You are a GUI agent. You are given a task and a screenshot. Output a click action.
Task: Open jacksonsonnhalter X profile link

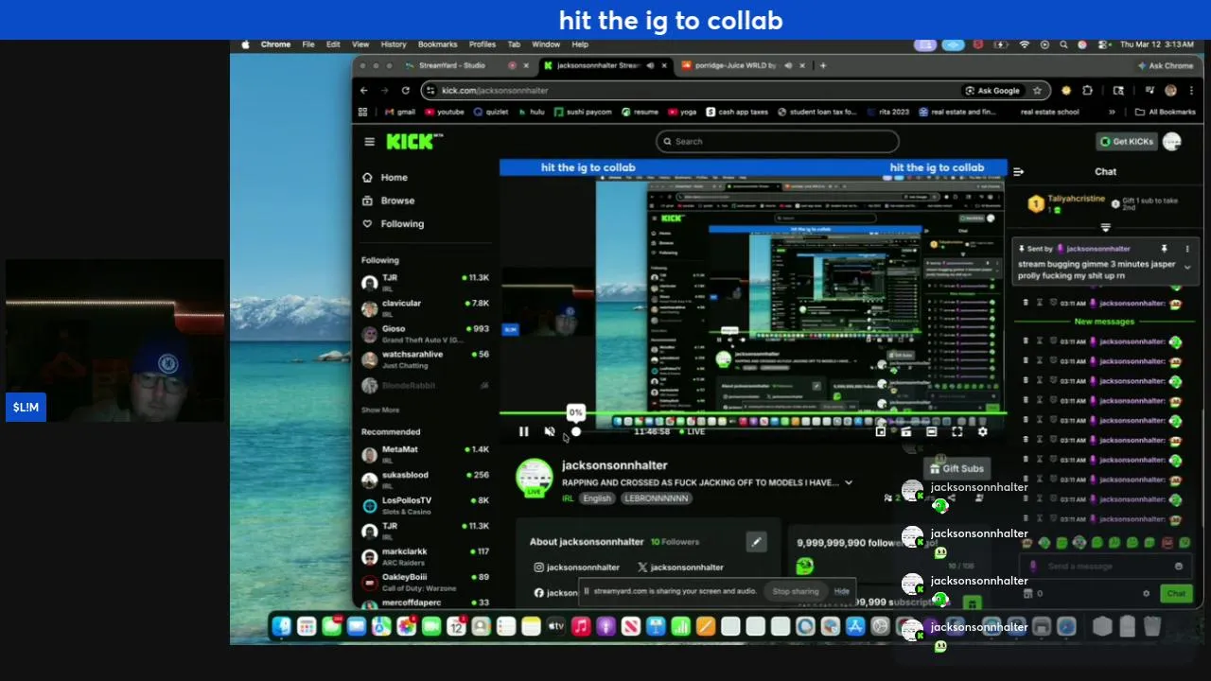click(680, 567)
